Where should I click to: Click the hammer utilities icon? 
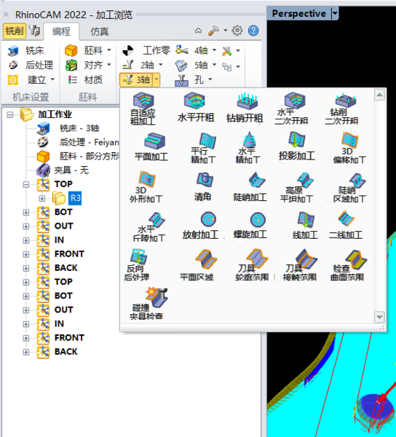(x=213, y=31)
